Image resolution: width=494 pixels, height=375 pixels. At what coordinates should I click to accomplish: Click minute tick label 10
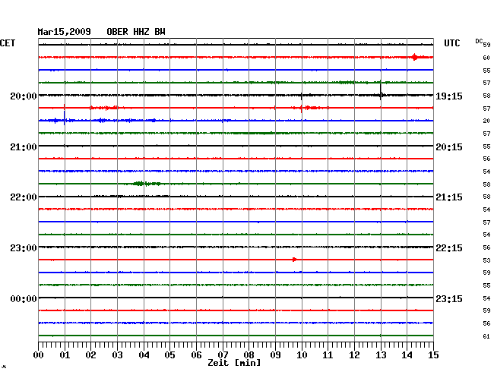tap(302, 355)
